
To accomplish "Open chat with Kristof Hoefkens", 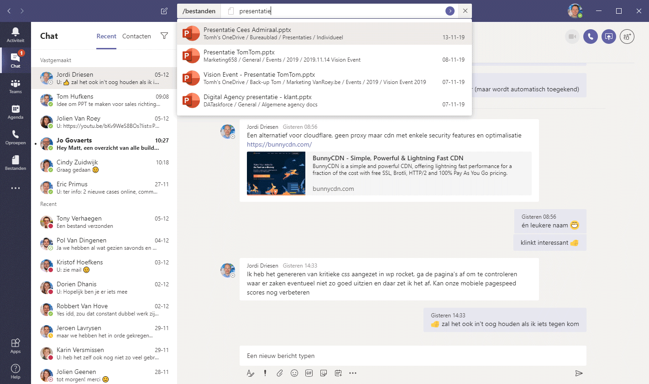I will click(x=104, y=266).
